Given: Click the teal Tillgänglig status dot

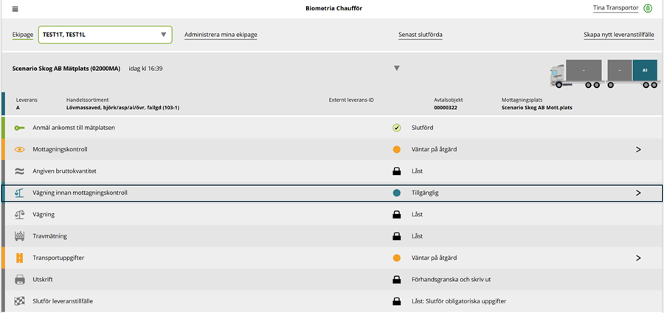Looking at the screenshot, I should click(x=397, y=193).
